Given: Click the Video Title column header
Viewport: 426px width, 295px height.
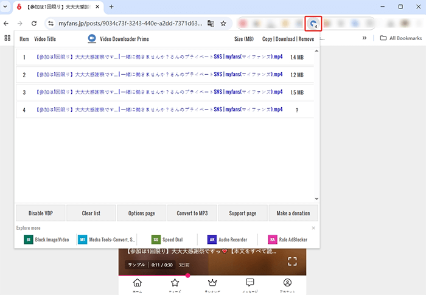Looking at the screenshot, I should click(x=45, y=39).
